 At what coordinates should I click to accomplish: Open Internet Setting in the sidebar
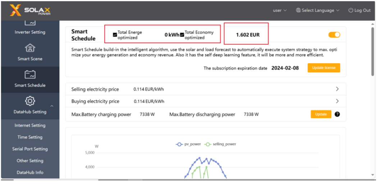30,125
